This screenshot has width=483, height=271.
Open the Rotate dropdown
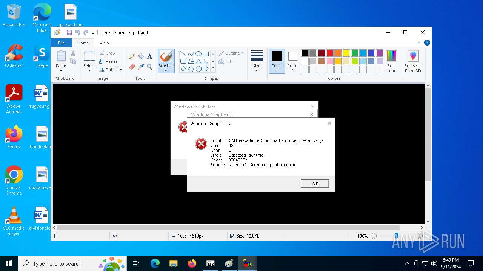click(111, 70)
